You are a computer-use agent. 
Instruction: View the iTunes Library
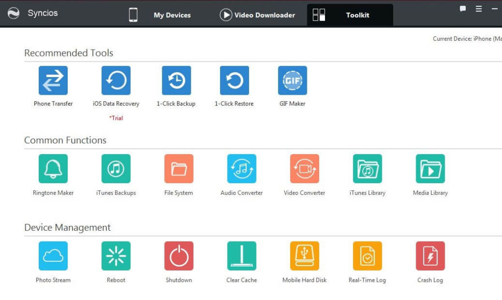(x=367, y=168)
